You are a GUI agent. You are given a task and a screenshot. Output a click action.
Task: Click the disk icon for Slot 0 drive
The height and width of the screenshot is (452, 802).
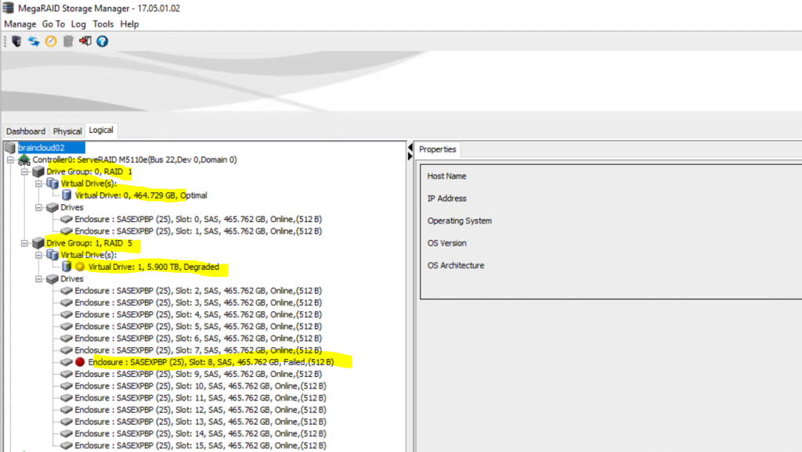pyautogui.click(x=67, y=219)
